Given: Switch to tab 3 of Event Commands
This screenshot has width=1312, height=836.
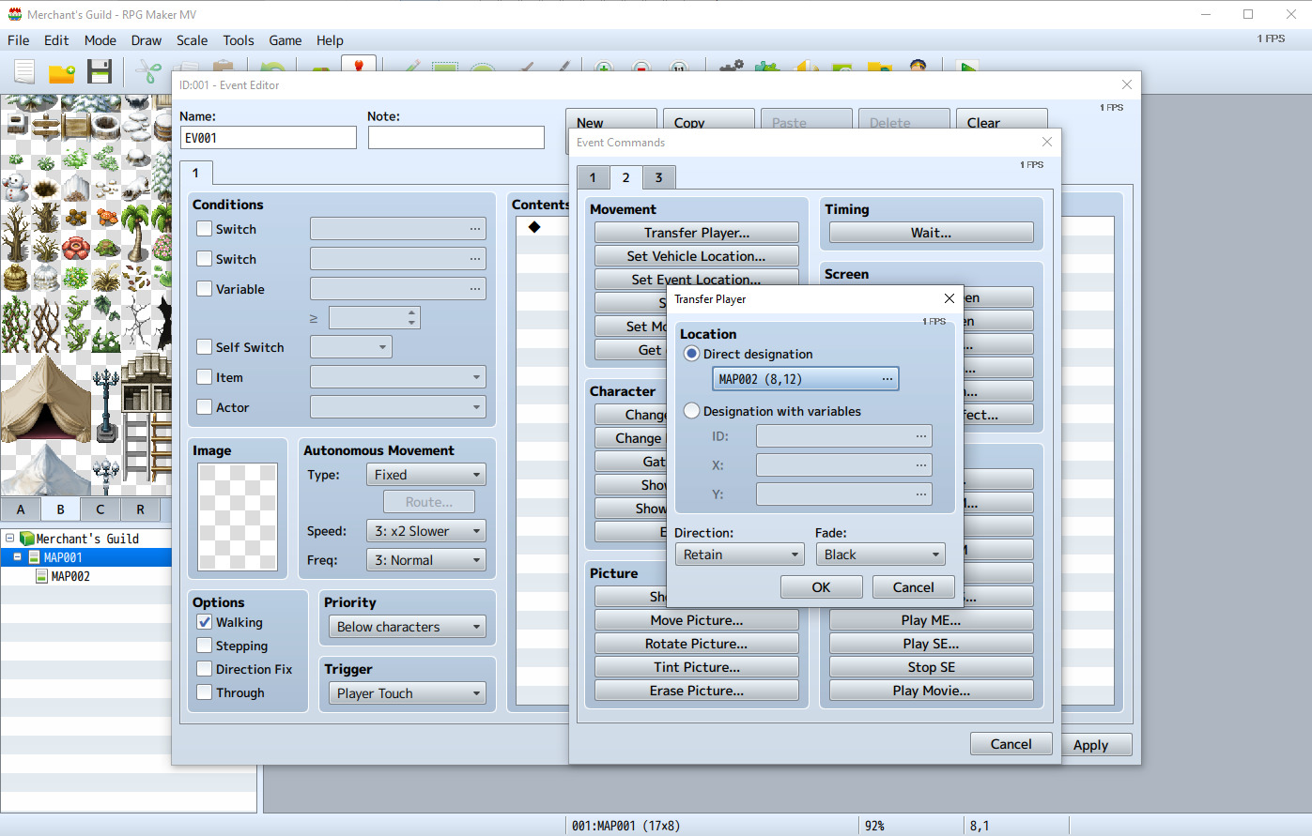Looking at the screenshot, I should (658, 177).
